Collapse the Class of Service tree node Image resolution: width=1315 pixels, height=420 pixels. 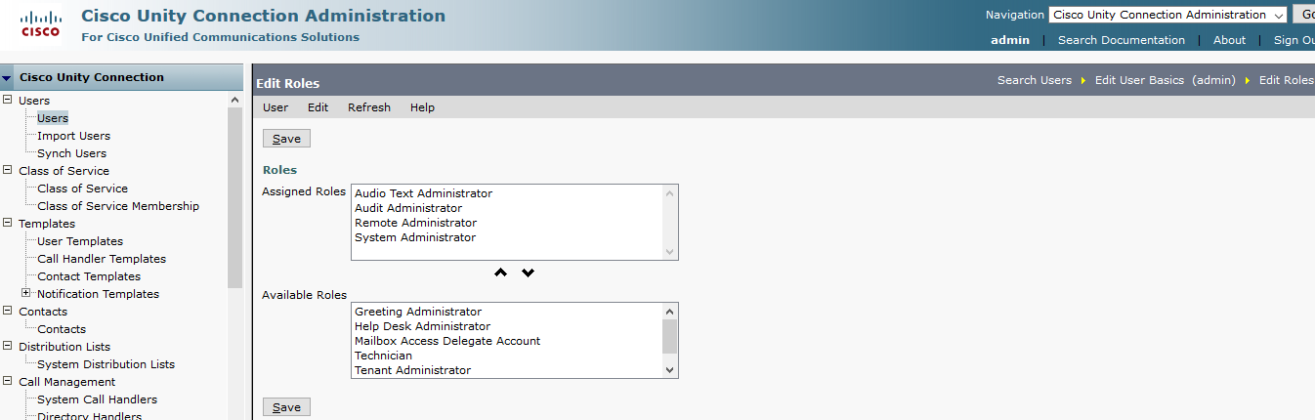click(x=8, y=170)
